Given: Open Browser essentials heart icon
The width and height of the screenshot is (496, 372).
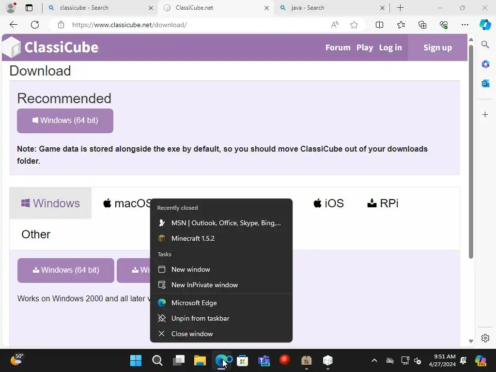Looking at the screenshot, I should pos(444,25).
